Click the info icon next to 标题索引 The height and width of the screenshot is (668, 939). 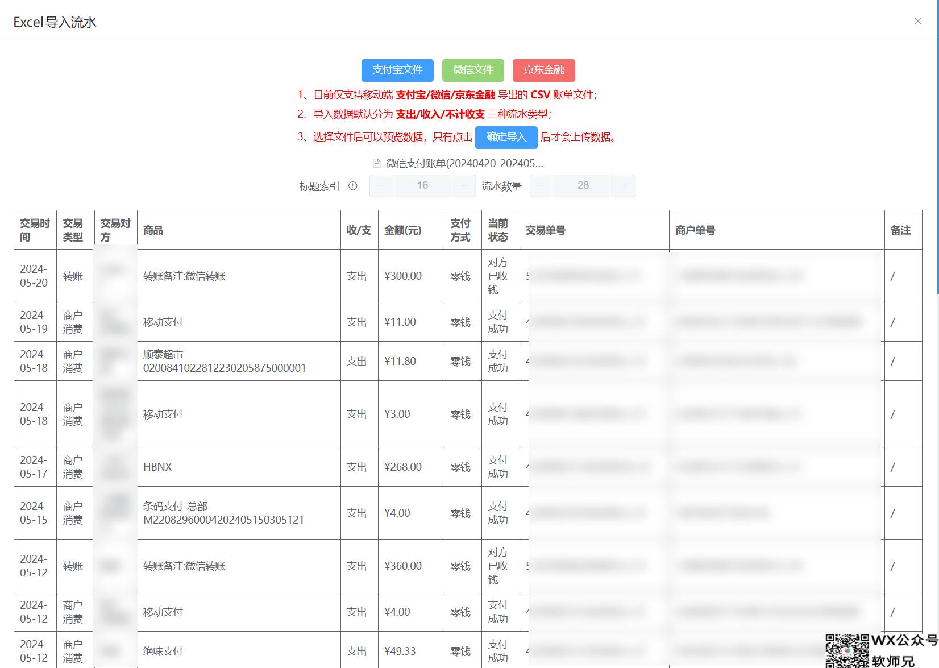353,186
